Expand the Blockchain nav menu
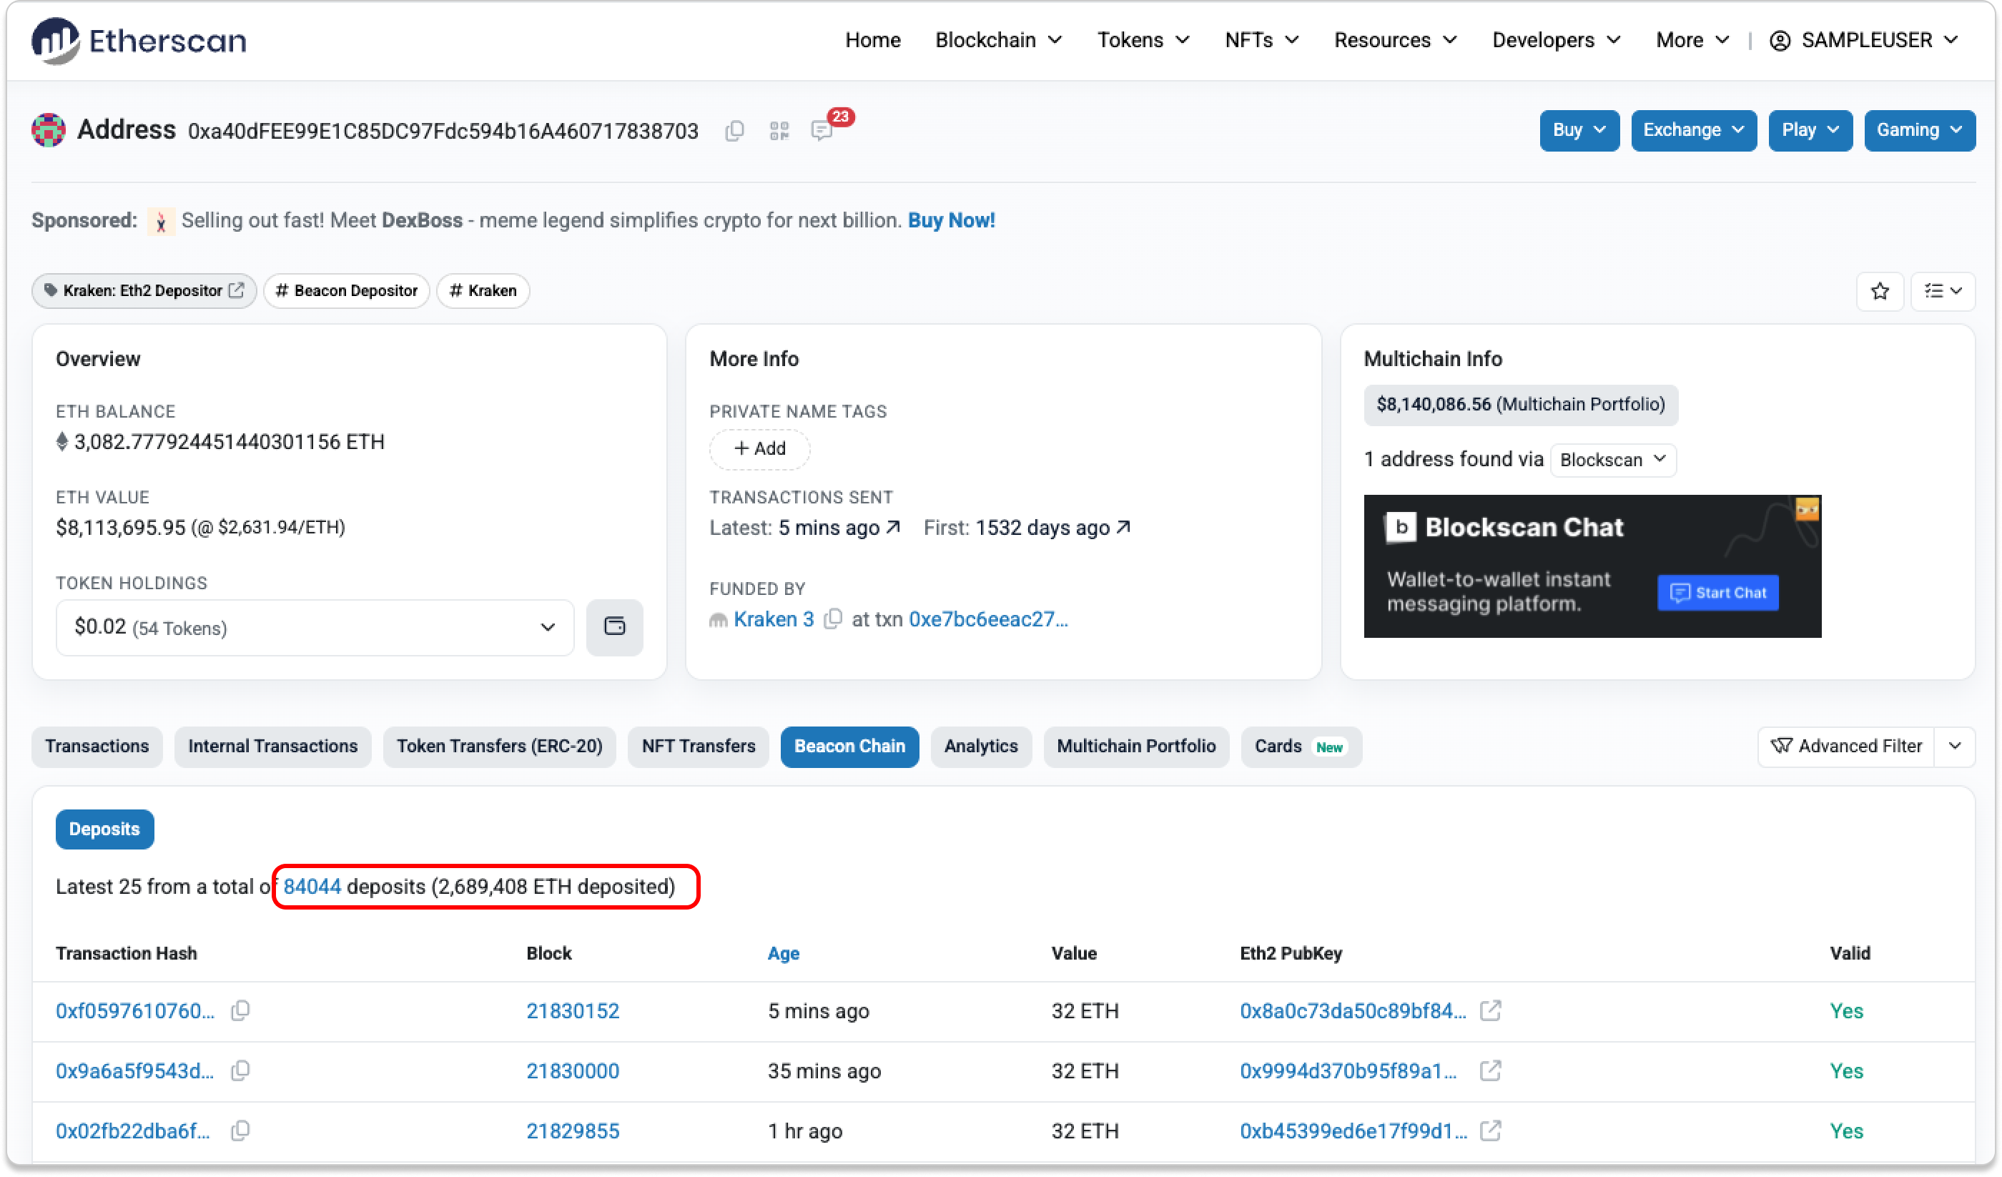2002x1177 pixels. coord(998,40)
